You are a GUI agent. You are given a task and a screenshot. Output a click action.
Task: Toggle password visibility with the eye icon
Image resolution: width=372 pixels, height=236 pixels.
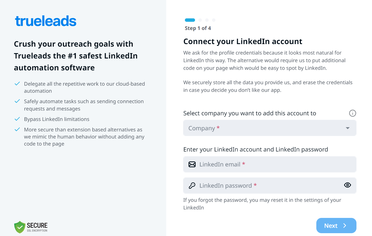pos(347,185)
